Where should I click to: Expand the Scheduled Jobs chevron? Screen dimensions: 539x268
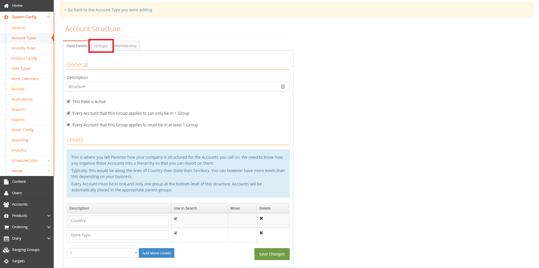click(49, 161)
